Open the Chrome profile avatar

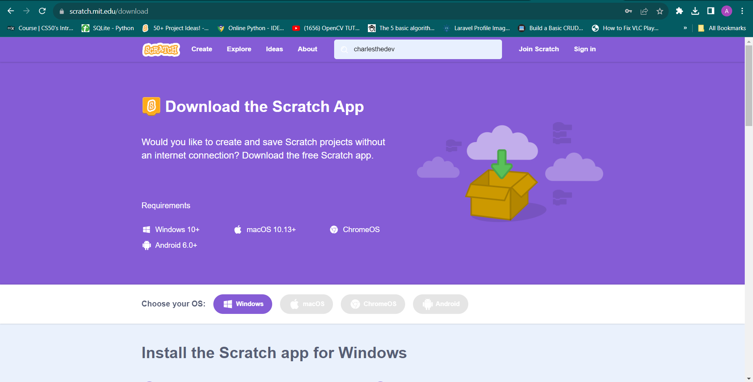pyautogui.click(x=726, y=11)
